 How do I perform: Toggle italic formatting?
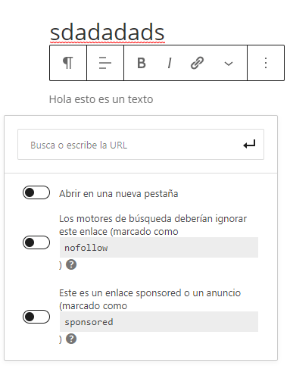tap(170, 63)
